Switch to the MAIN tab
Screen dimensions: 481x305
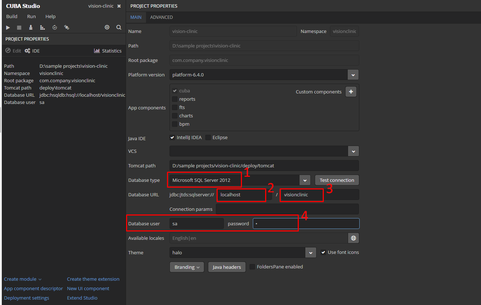click(x=136, y=17)
